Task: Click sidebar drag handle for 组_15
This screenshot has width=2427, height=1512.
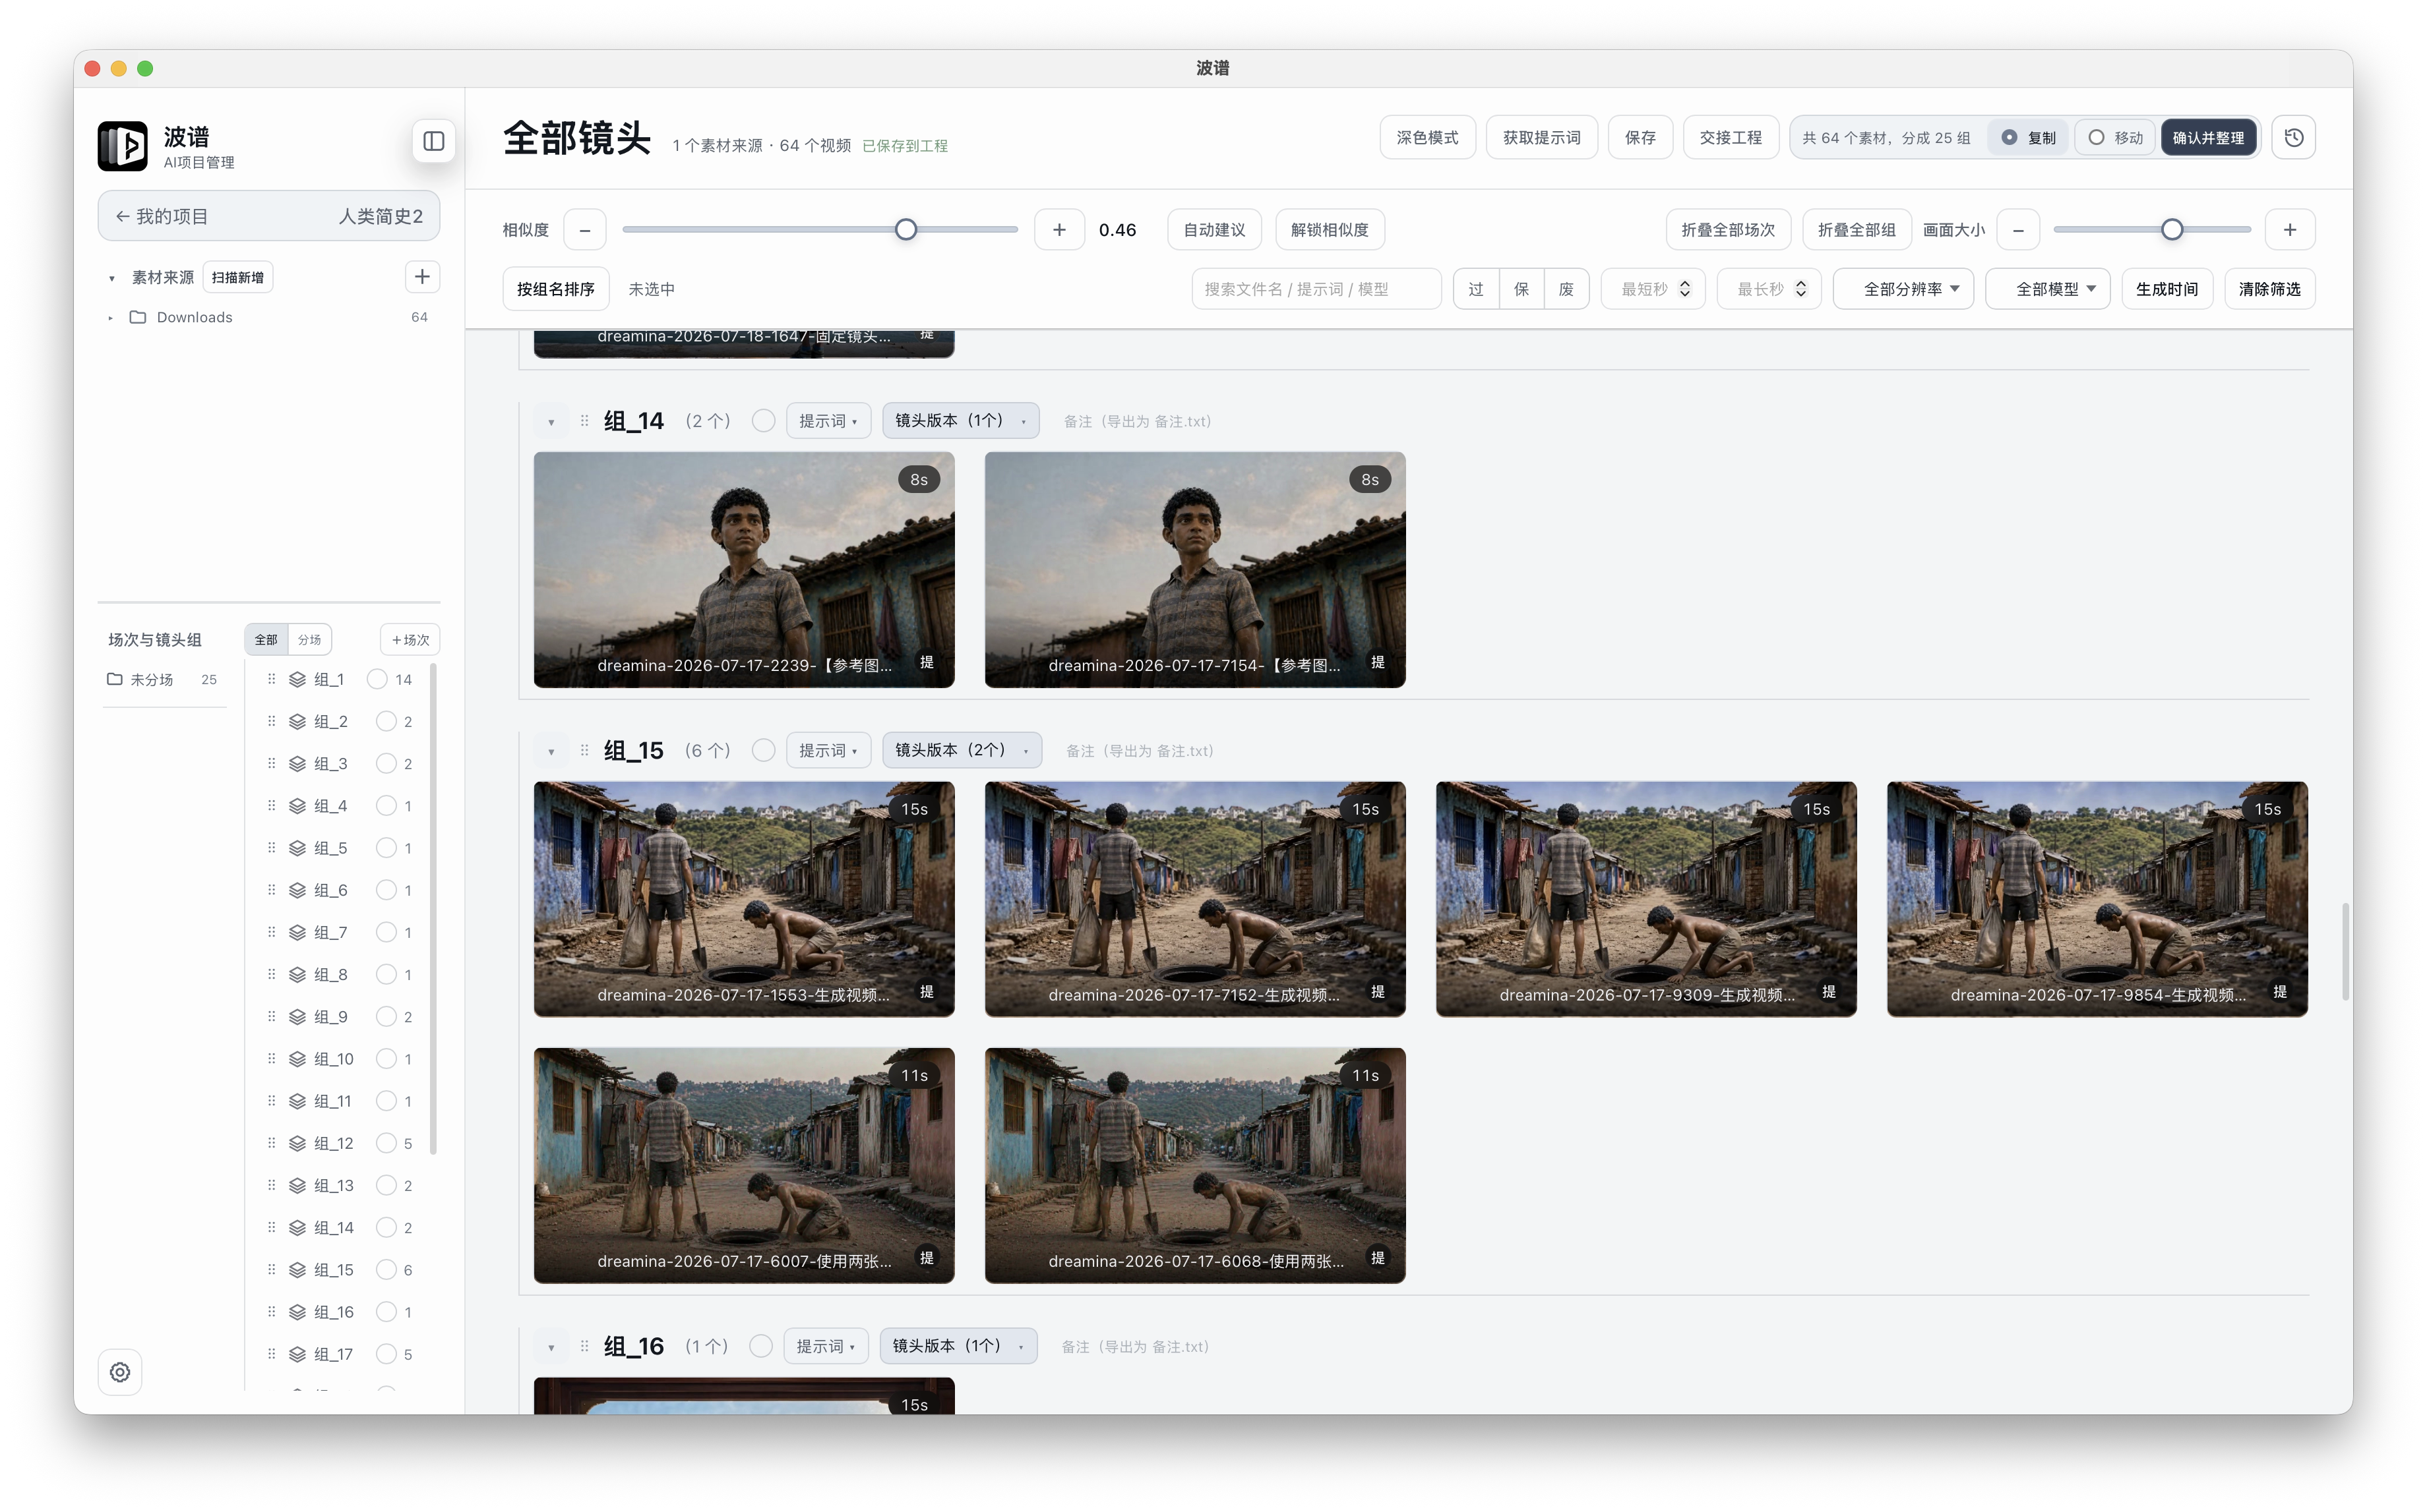Action: coord(271,1270)
